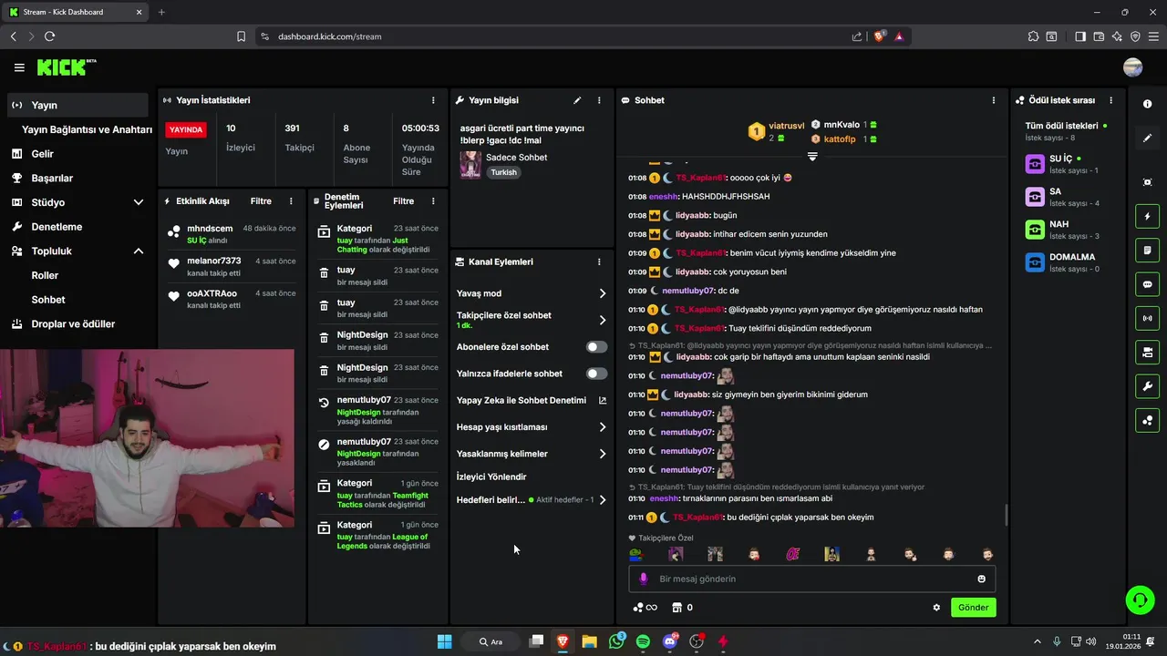Open Yayın Bağlantısı ve Anahtarı page
The width and height of the screenshot is (1167, 656).
87,129
